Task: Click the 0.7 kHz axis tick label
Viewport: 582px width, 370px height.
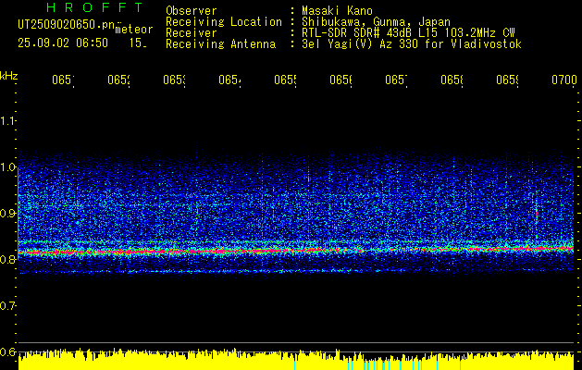Action: click(x=7, y=305)
